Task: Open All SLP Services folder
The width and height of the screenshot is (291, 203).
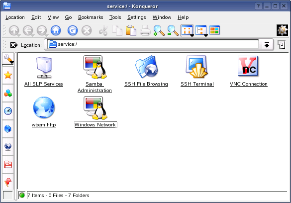Action: tap(44, 71)
